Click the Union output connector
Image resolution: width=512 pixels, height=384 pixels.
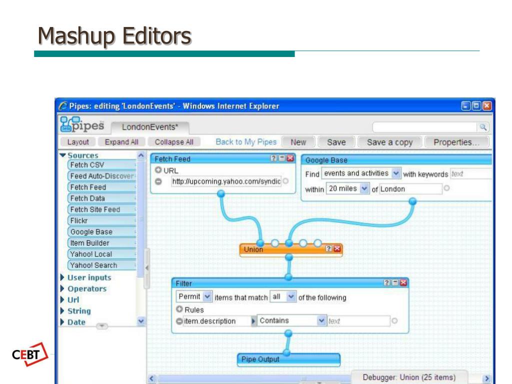pos(289,257)
